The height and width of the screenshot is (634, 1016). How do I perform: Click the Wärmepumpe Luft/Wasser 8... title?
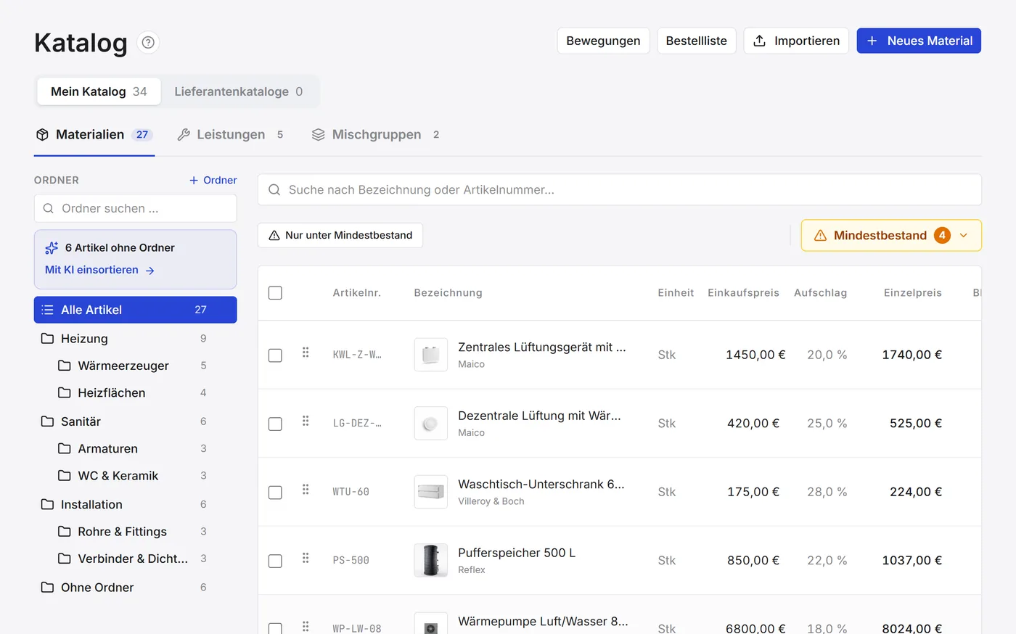click(543, 622)
